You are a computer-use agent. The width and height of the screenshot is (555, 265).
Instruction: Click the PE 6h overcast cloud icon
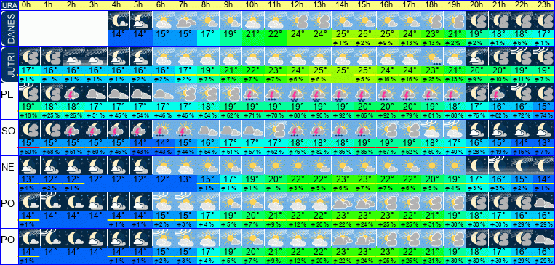pyautogui.click(x=164, y=93)
